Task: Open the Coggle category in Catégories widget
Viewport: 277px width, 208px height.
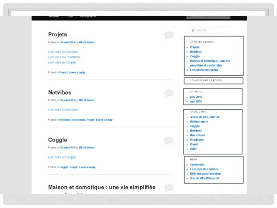Action: pyautogui.click(x=195, y=126)
